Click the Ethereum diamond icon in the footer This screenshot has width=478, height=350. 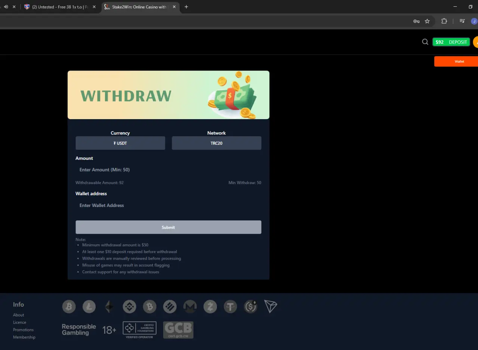pyautogui.click(x=109, y=307)
